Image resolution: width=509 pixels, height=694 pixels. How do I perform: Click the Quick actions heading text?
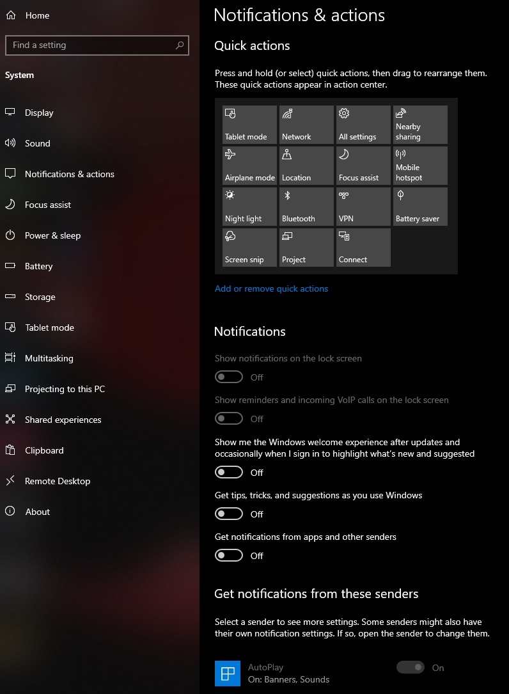(252, 45)
